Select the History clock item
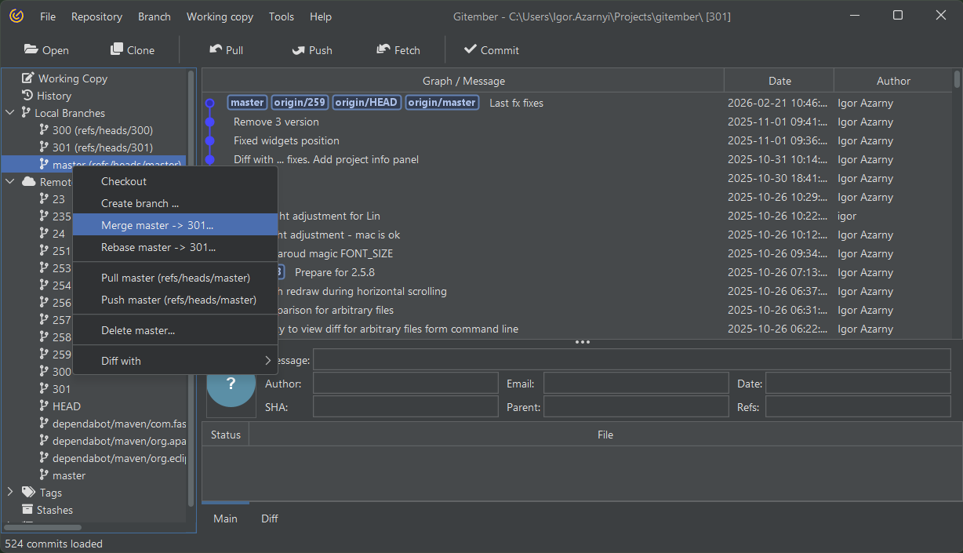The height and width of the screenshot is (553, 963). pyautogui.click(x=53, y=96)
